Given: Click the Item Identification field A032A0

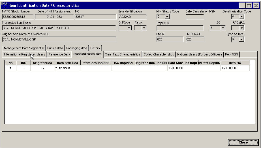Looking at the screenshot, I should 133,17.
